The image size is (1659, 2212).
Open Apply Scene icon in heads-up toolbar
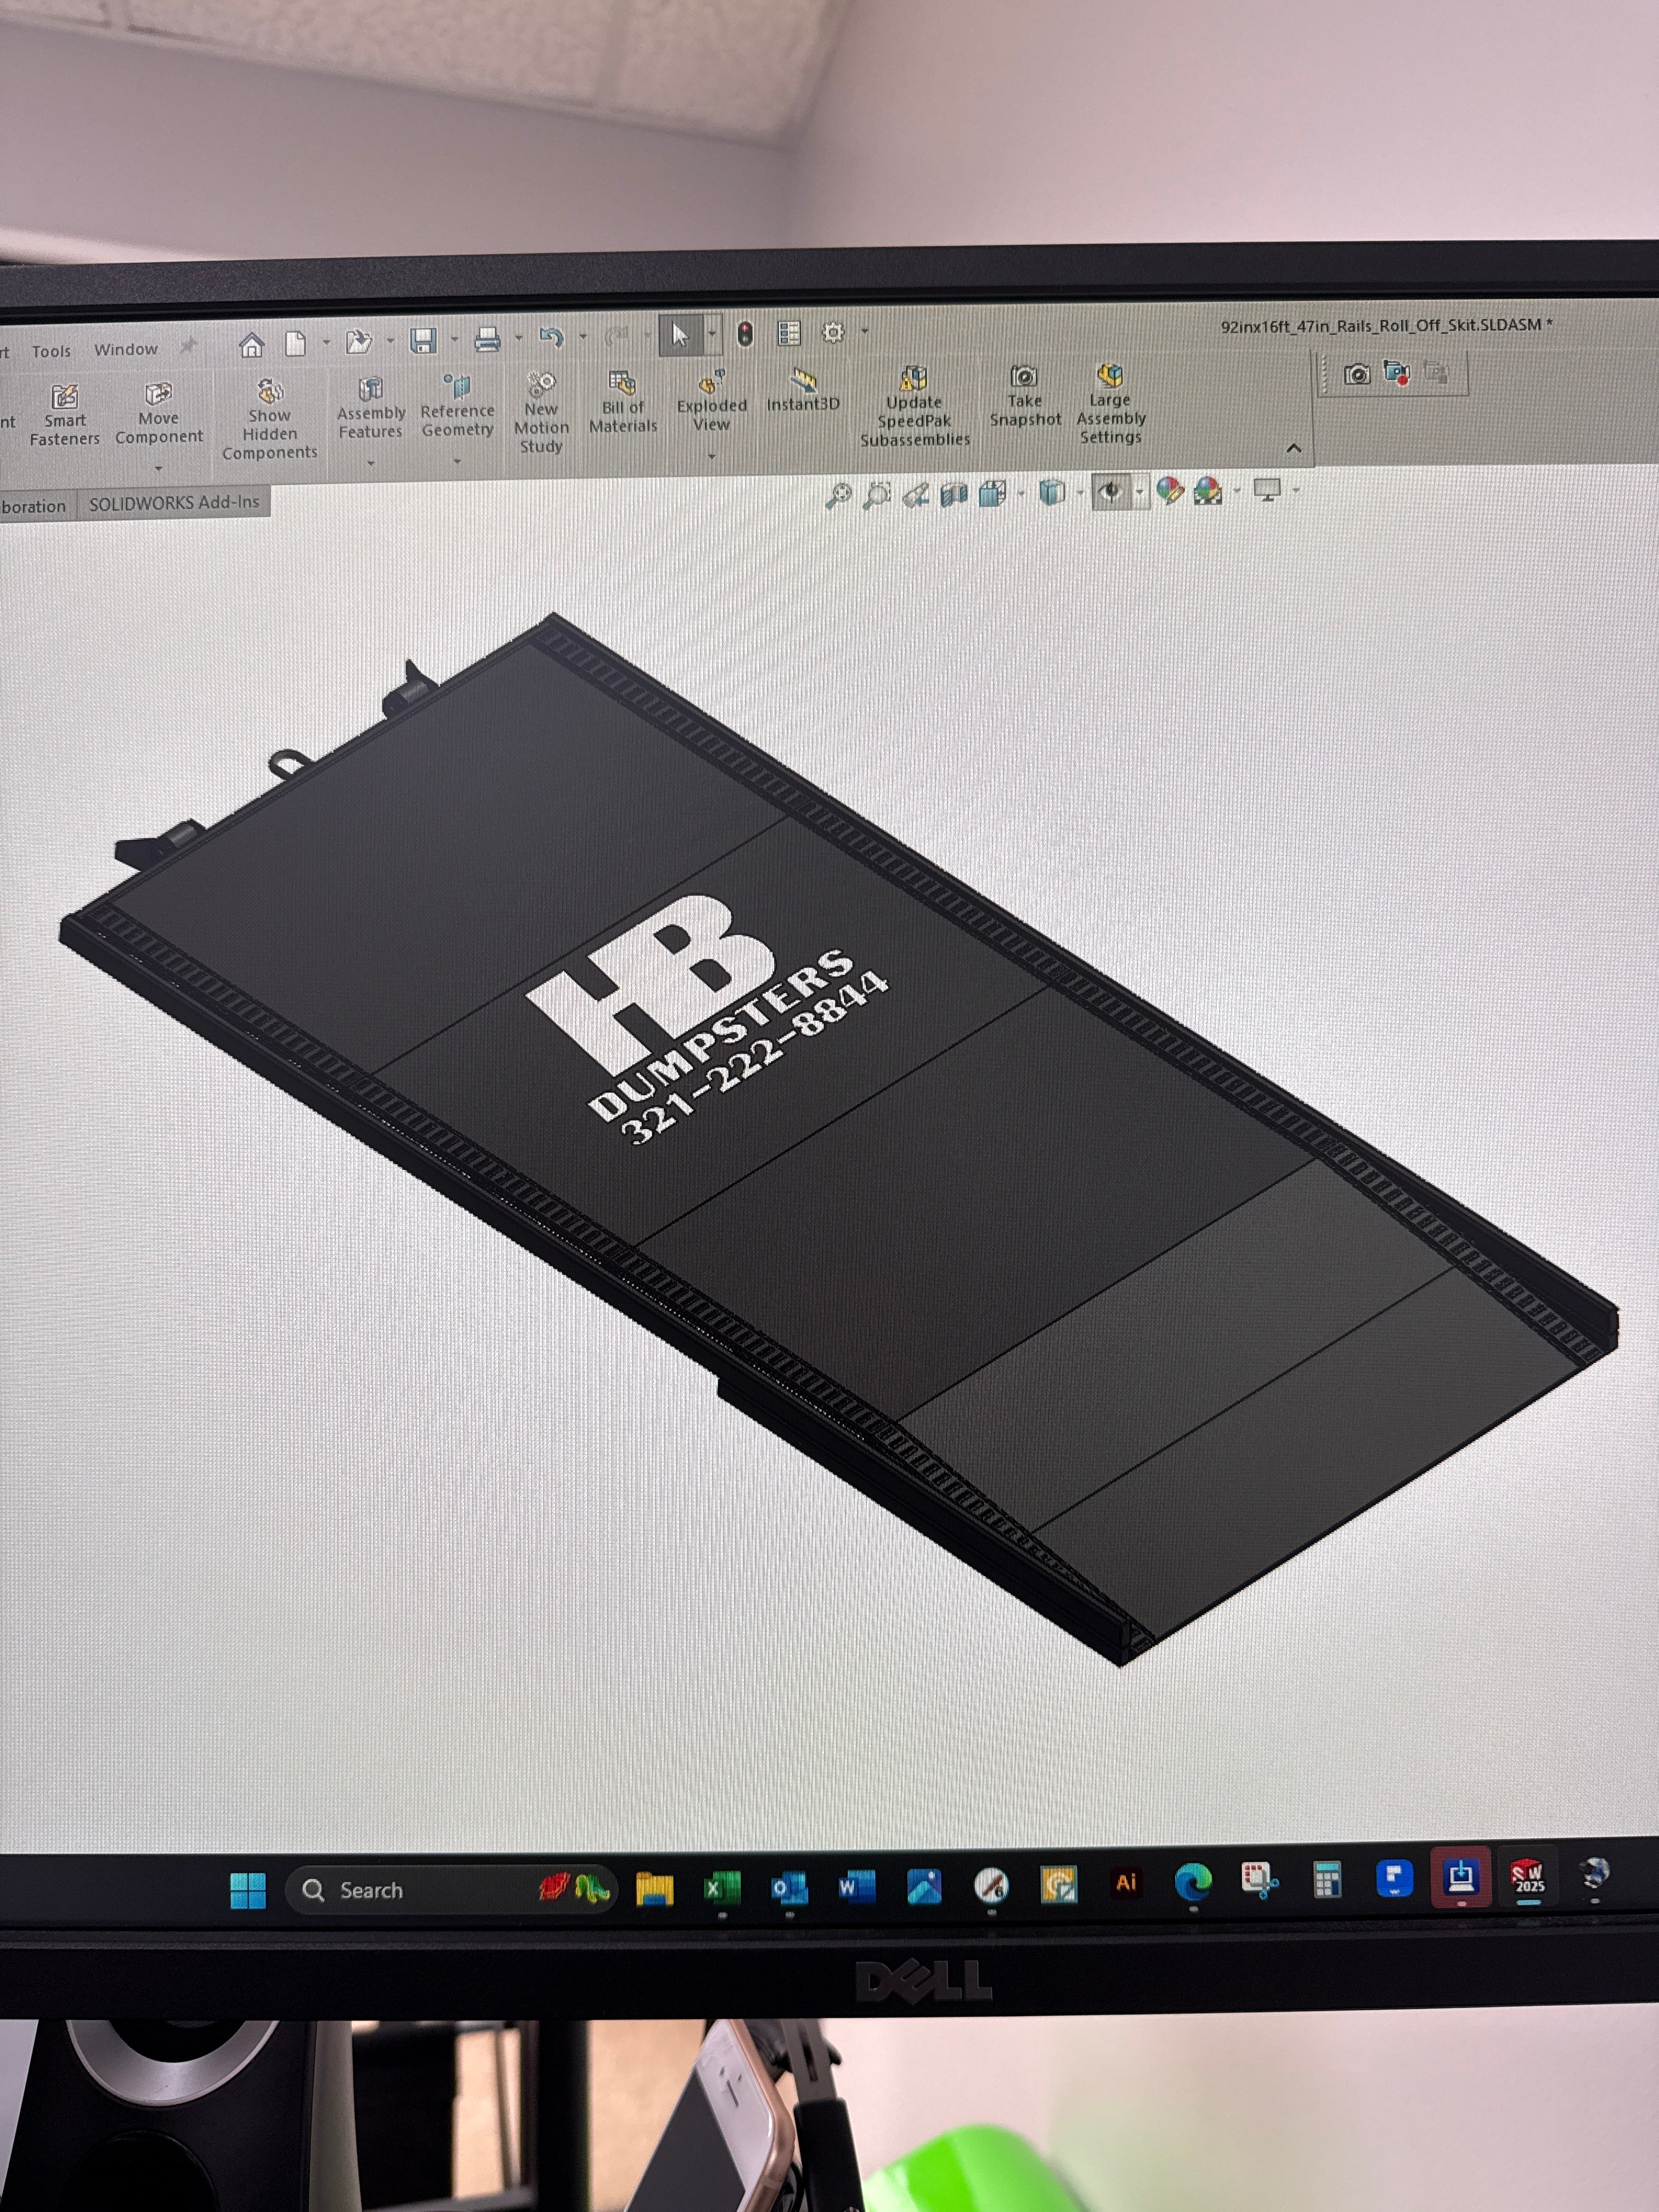coord(1208,490)
